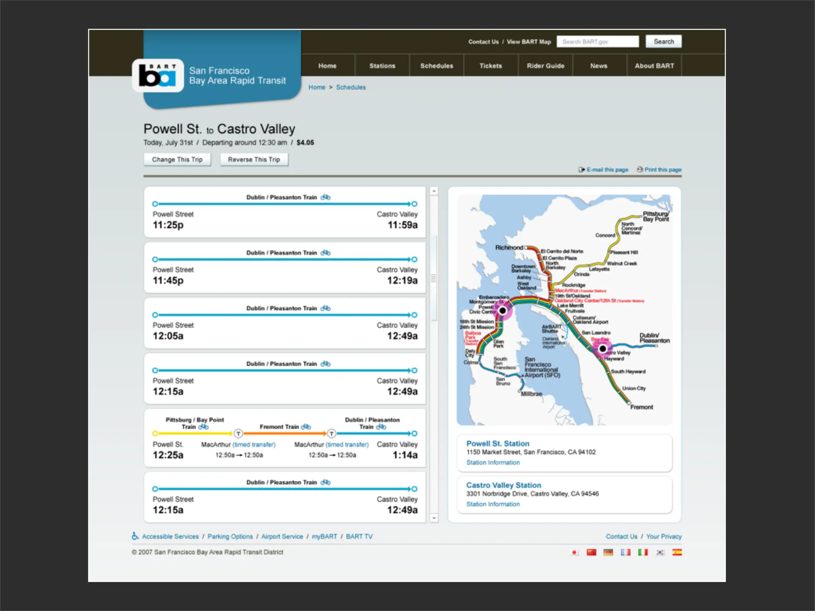This screenshot has height=611, width=815.
Task: Select the Korean flag language icon
Action: tap(660, 552)
